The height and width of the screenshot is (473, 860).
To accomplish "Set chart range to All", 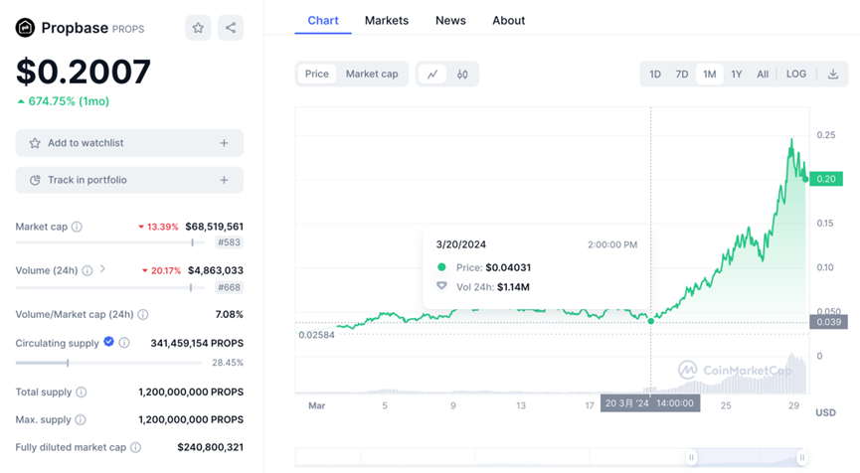I will [x=763, y=74].
